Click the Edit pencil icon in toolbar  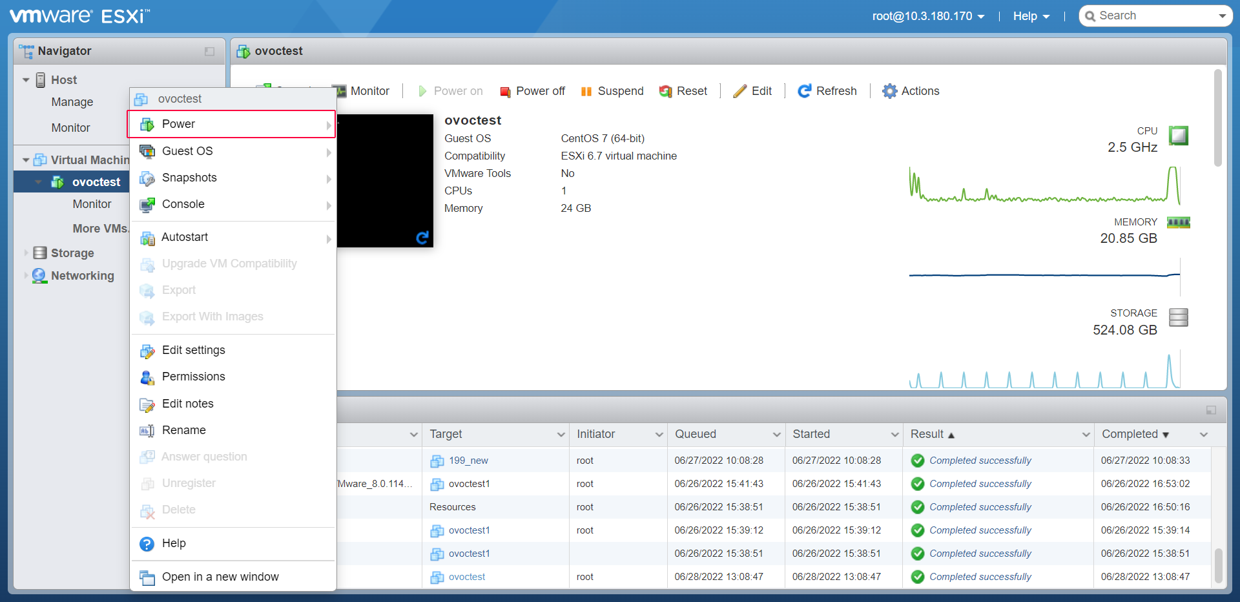tap(739, 92)
